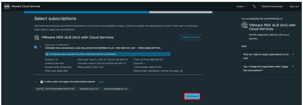Open Rakshit Kathawate account menu

[x=272, y=6]
